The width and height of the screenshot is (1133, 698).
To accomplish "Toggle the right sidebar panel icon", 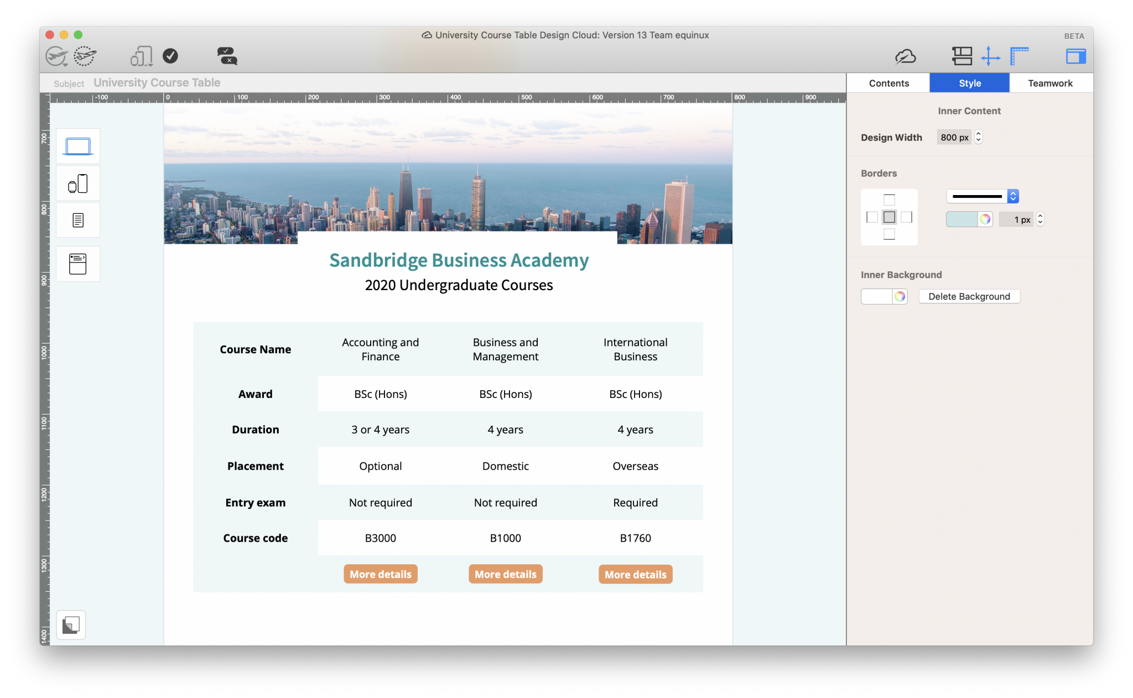I will coord(1075,55).
